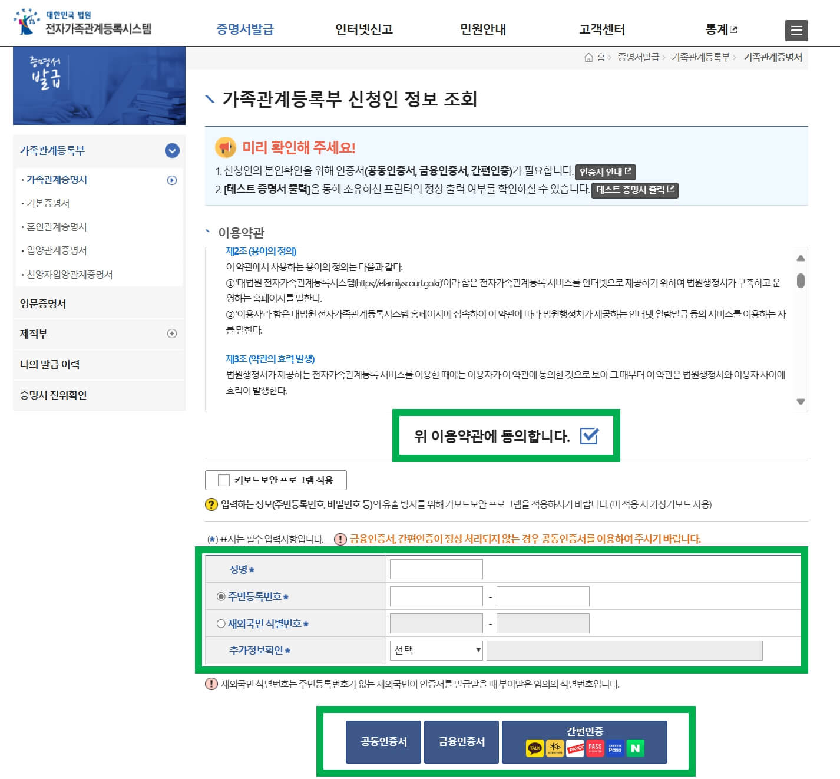840x779 pixels.
Task: Select the Naver simple authentication icon
Action: [x=636, y=748]
